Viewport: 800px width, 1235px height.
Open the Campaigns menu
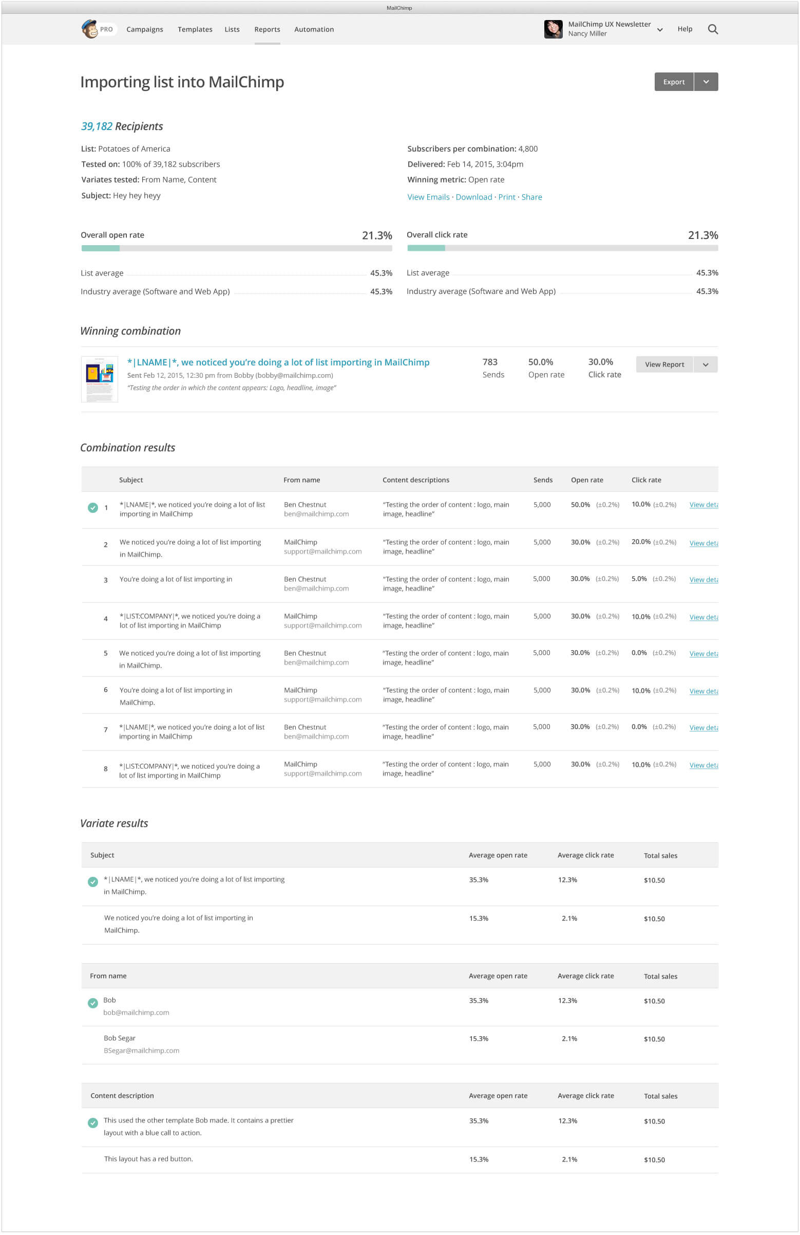(145, 30)
